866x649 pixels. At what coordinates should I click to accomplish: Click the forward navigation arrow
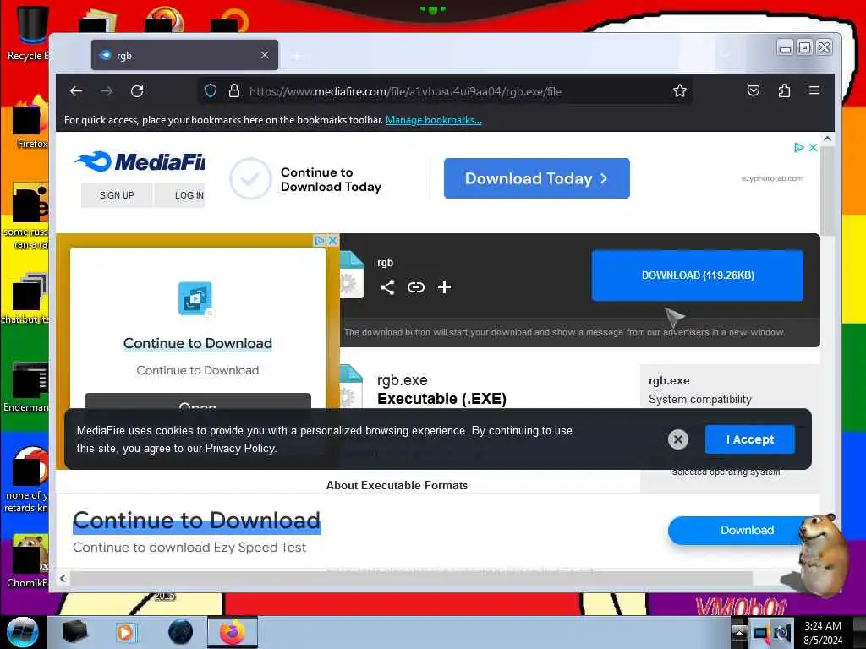click(x=107, y=91)
